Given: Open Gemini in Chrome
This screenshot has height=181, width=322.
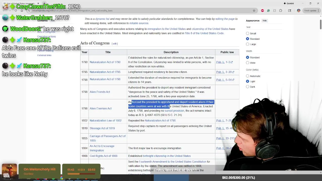Looking at the screenshot, I should point(289,3).
